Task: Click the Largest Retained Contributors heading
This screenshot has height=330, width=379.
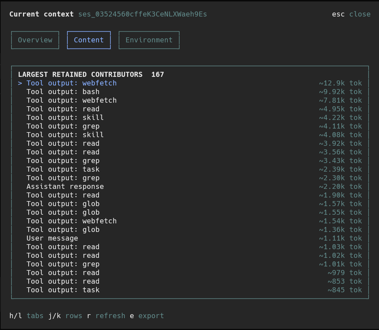Action: 80,74
